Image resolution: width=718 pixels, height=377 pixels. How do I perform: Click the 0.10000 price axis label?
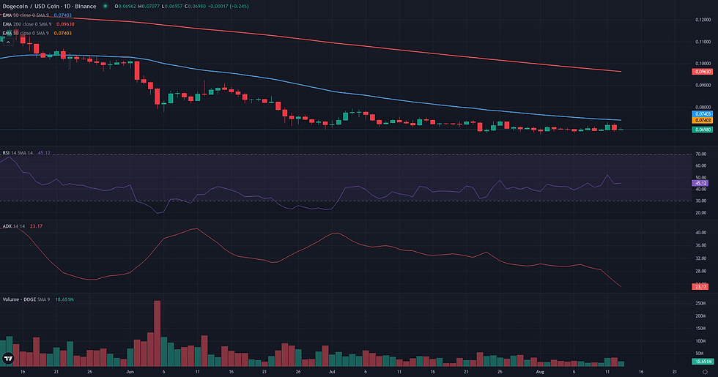pos(703,64)
